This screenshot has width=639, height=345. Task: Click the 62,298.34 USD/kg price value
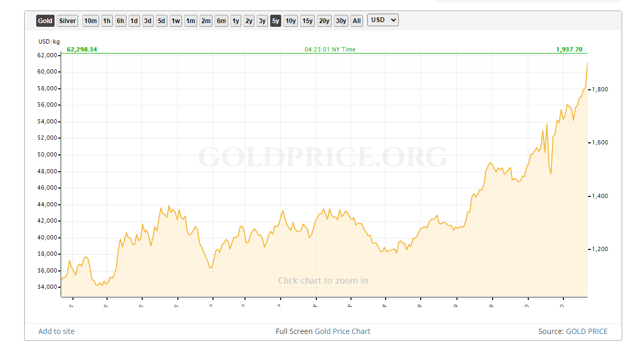[82, 49]
